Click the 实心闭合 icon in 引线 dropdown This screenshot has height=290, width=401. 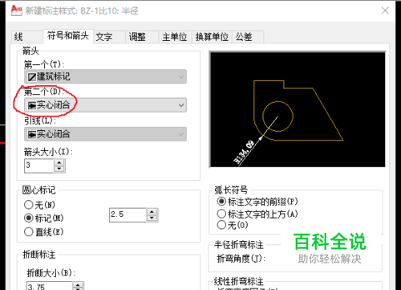[x=32, y=134]
